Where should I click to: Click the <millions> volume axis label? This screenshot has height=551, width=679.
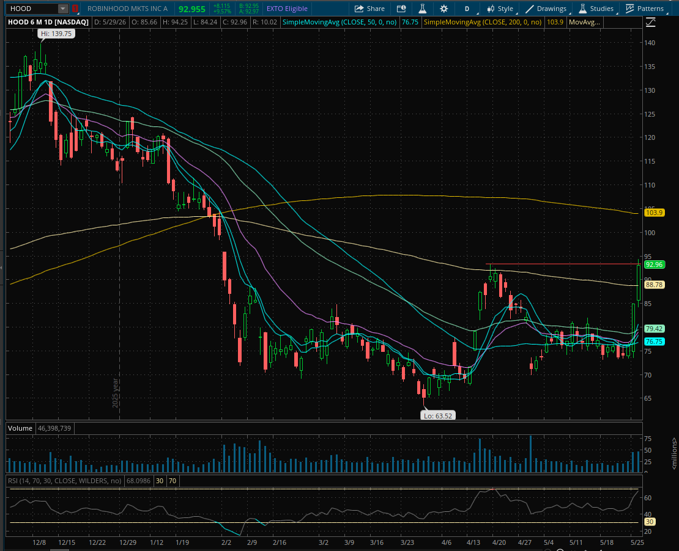click(x=674, y=453)
